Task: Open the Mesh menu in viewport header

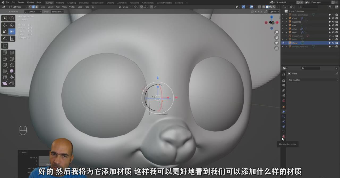Action: click(x=64, y=7)
